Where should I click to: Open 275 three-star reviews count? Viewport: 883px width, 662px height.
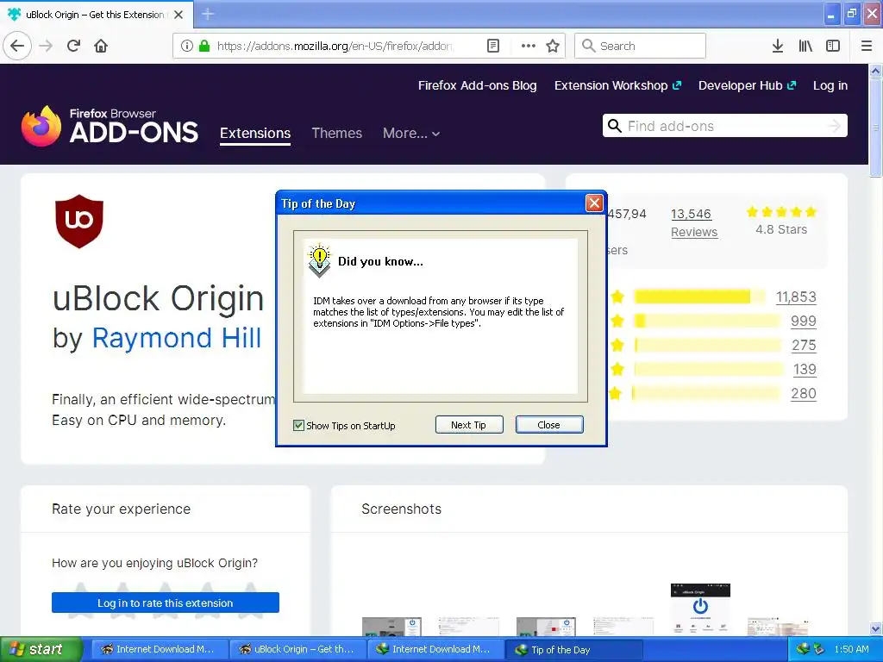pos(804,345)
